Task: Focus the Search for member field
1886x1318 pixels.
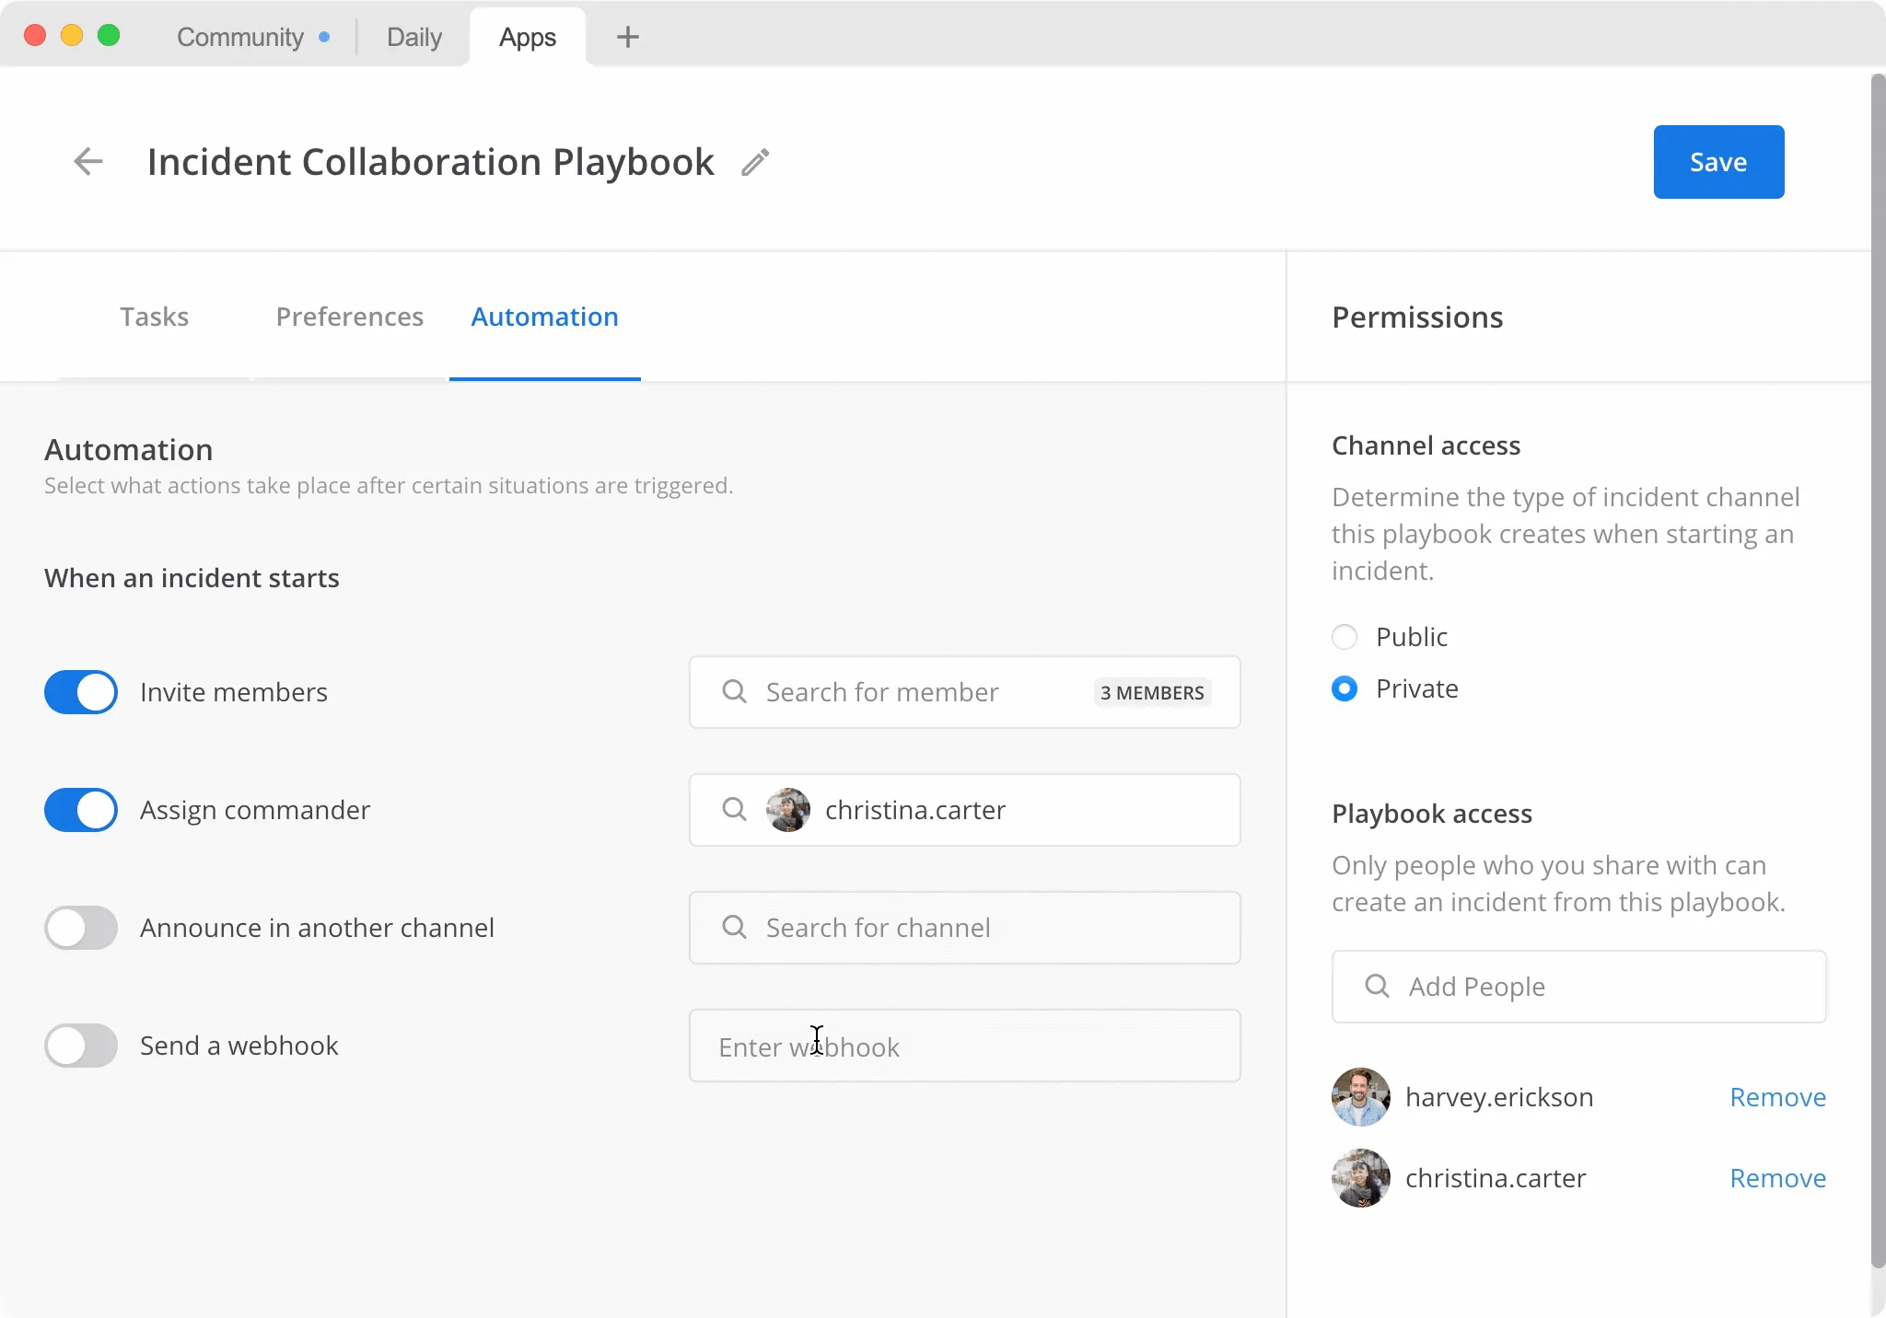Action: tap(965, 692)
